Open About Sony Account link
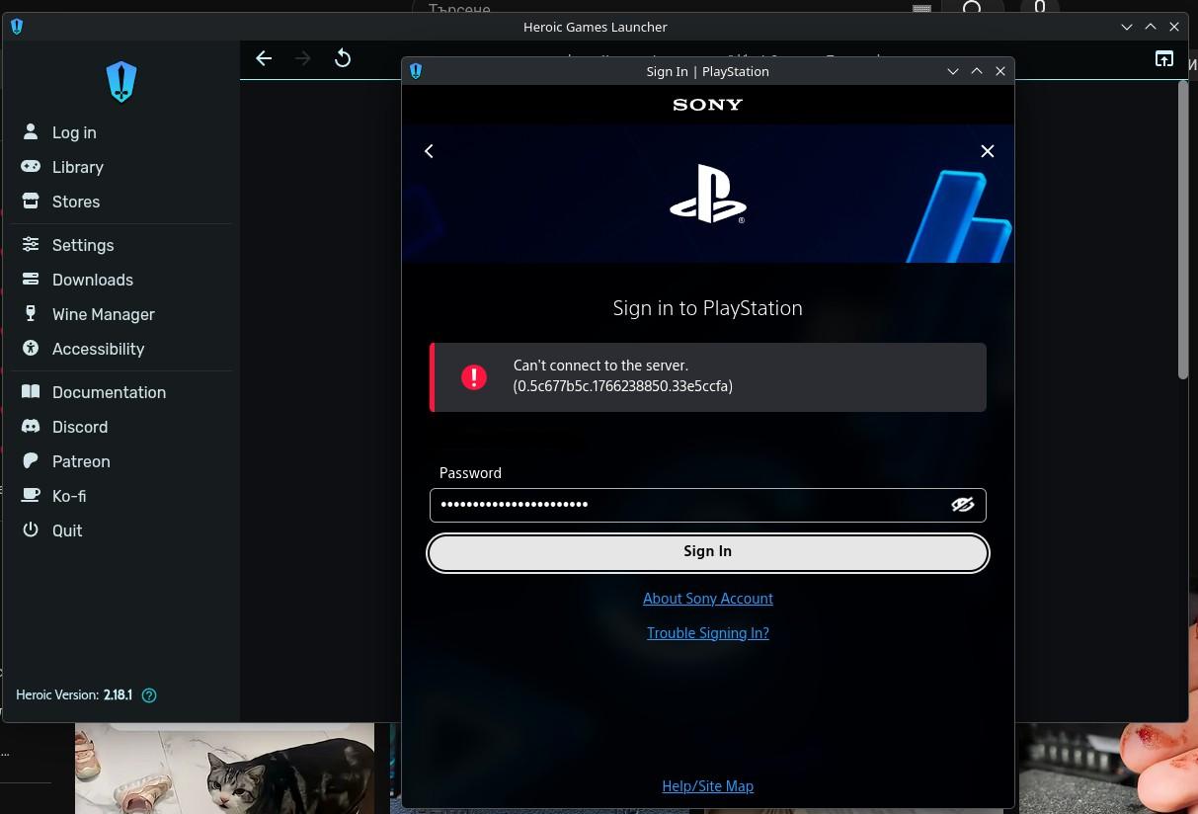The width and height of the screenshot is (1198, 814). coord(708,599)
